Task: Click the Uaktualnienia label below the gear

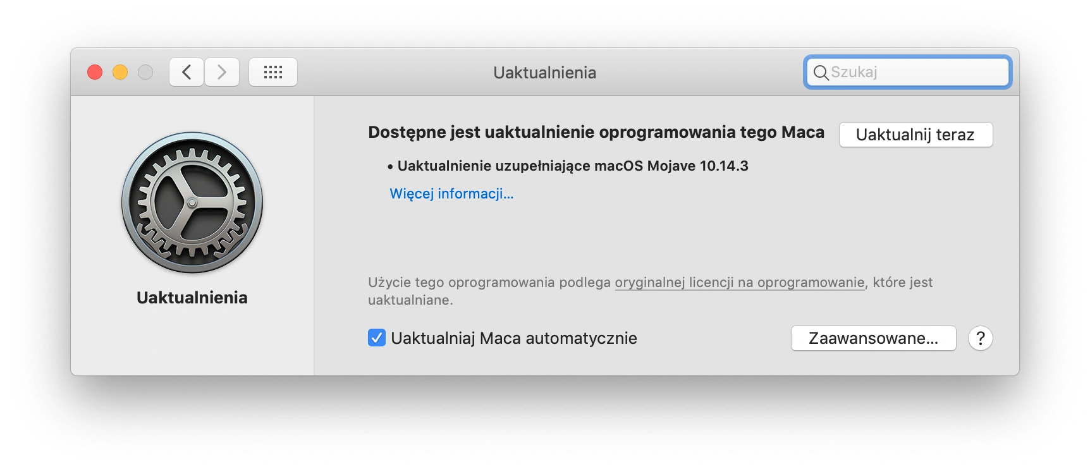Action: coord(192,298)
